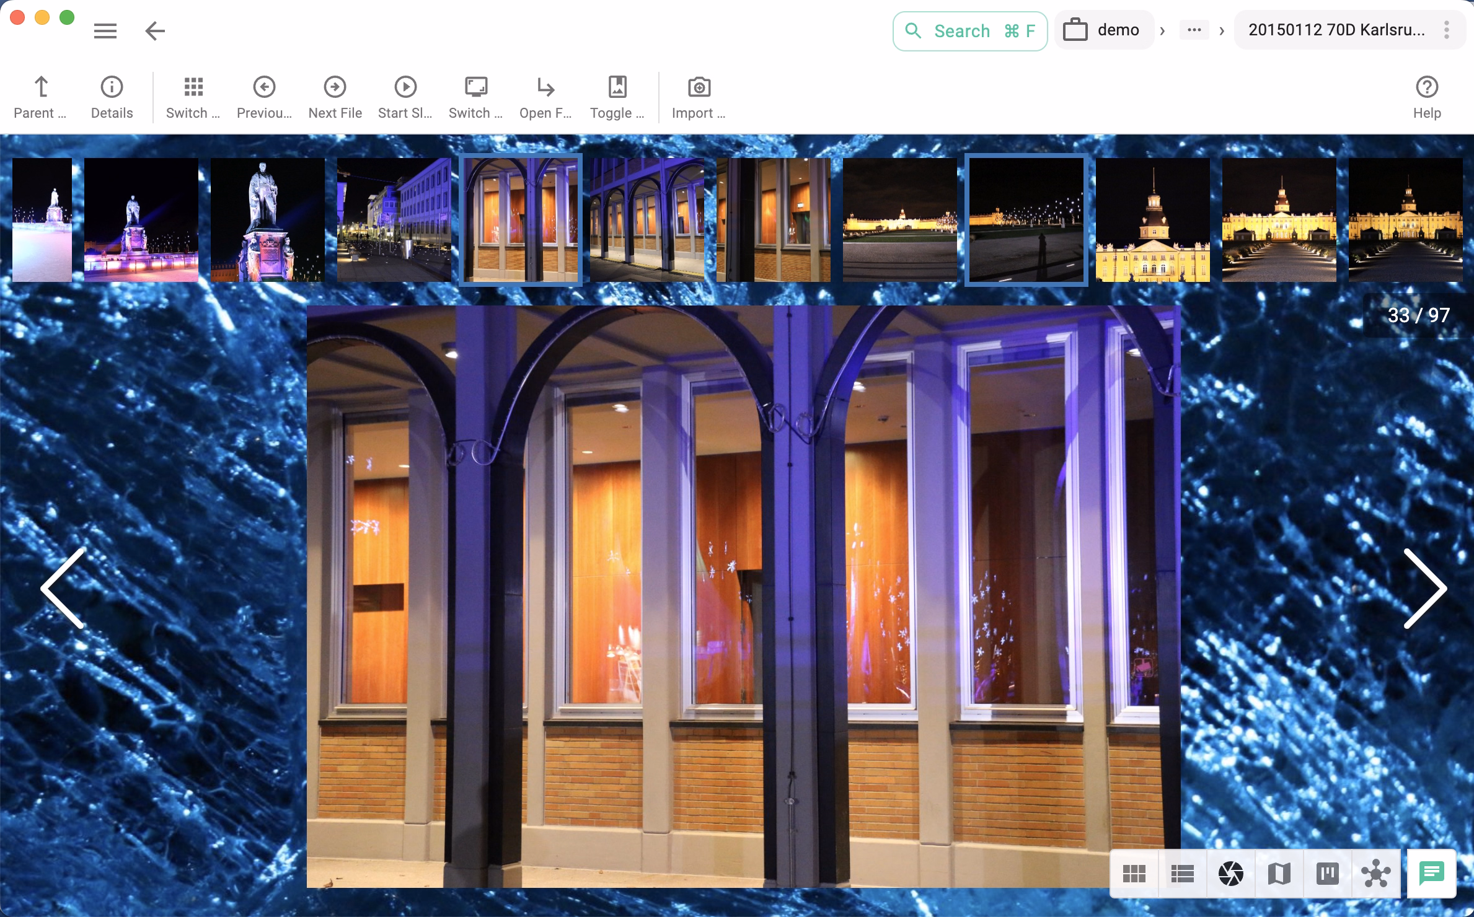Viewport: 1474px width, 917px height.
Task: Open the map view
Action: point(1278,874)
